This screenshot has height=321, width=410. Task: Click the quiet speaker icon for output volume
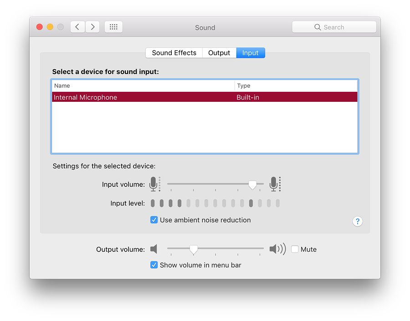pos(154,249)
